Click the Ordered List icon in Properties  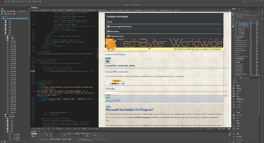[x=85, y=134]
